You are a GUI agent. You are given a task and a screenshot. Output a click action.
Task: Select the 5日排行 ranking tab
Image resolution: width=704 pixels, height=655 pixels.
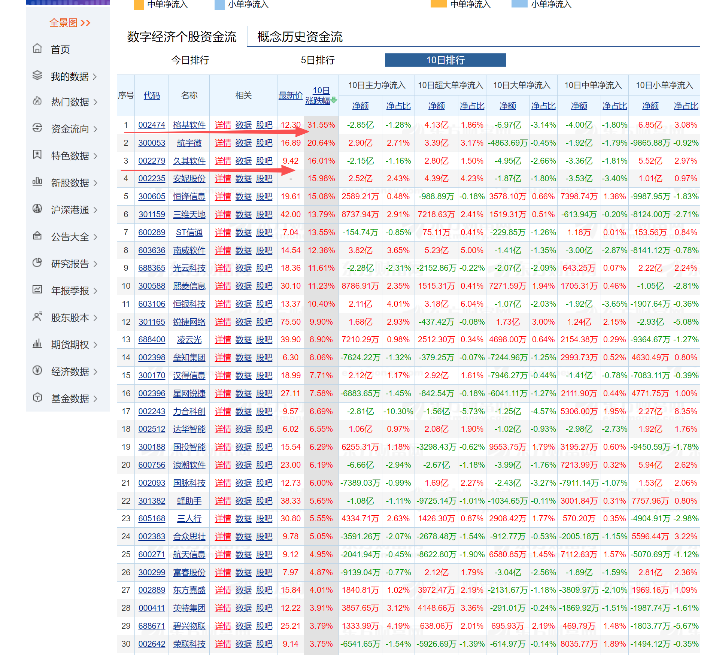tap(318, 60)
